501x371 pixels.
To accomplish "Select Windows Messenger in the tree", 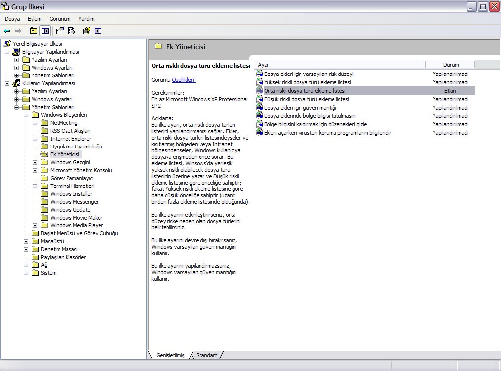I will point(74,202).
